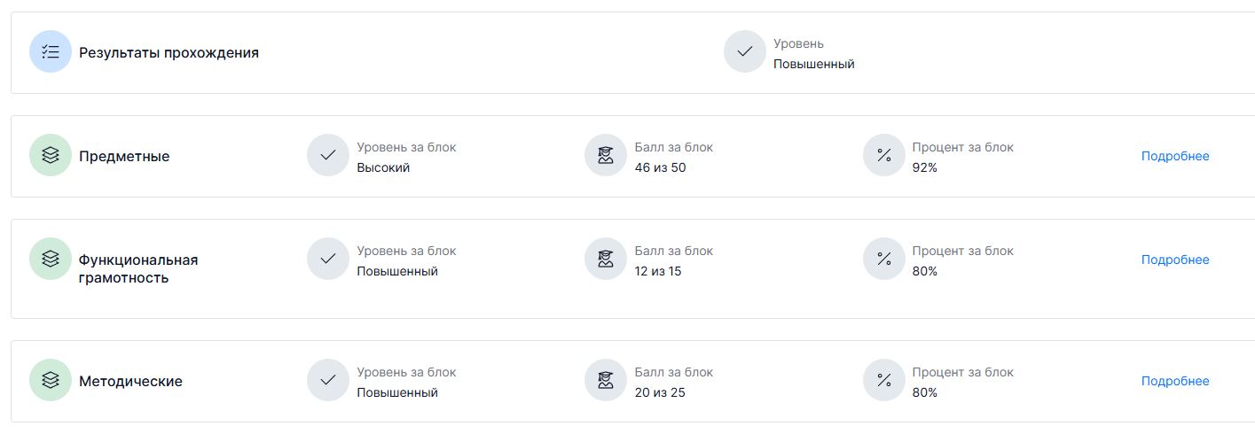Click the layers icon beside Методические
This screenshot has height=434, width=1255.
tap(51, 381)
